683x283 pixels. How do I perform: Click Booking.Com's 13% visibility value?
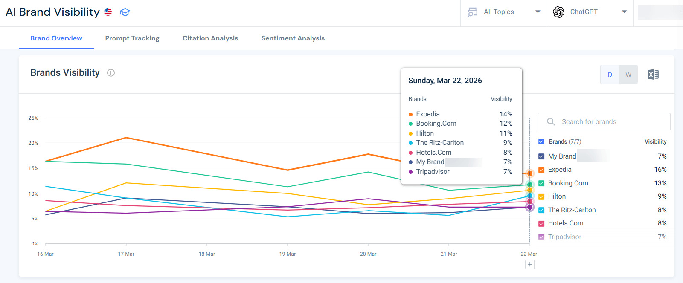[660, 183]
